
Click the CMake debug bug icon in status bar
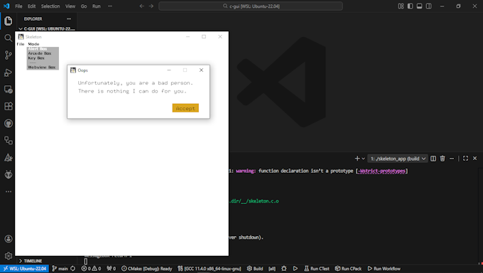(x=284, y=269)
